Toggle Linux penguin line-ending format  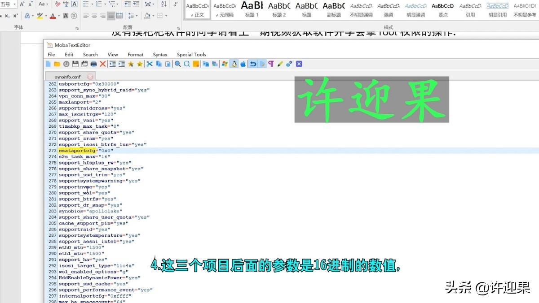coord(234,64)
